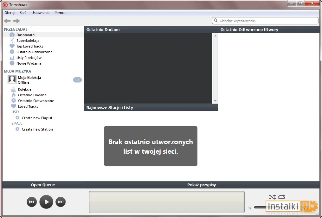Image resolution: width=322 pixels, height=218 pixels.
Task: Click the Ostatnio Dodane scrollbar down arrow
Action: point(215,101)
